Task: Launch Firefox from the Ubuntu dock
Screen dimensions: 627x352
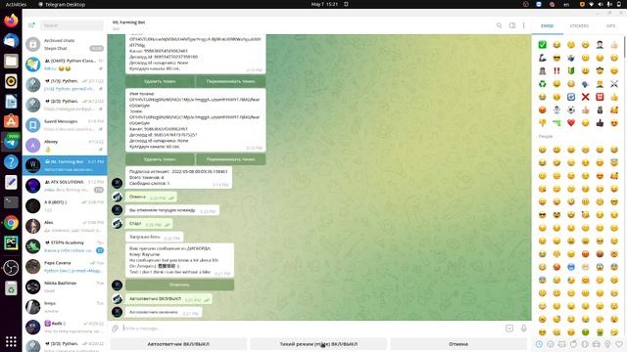Action: coord(11,21)
